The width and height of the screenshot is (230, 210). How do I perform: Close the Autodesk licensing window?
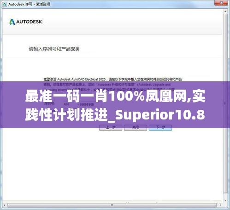[221, 3]
